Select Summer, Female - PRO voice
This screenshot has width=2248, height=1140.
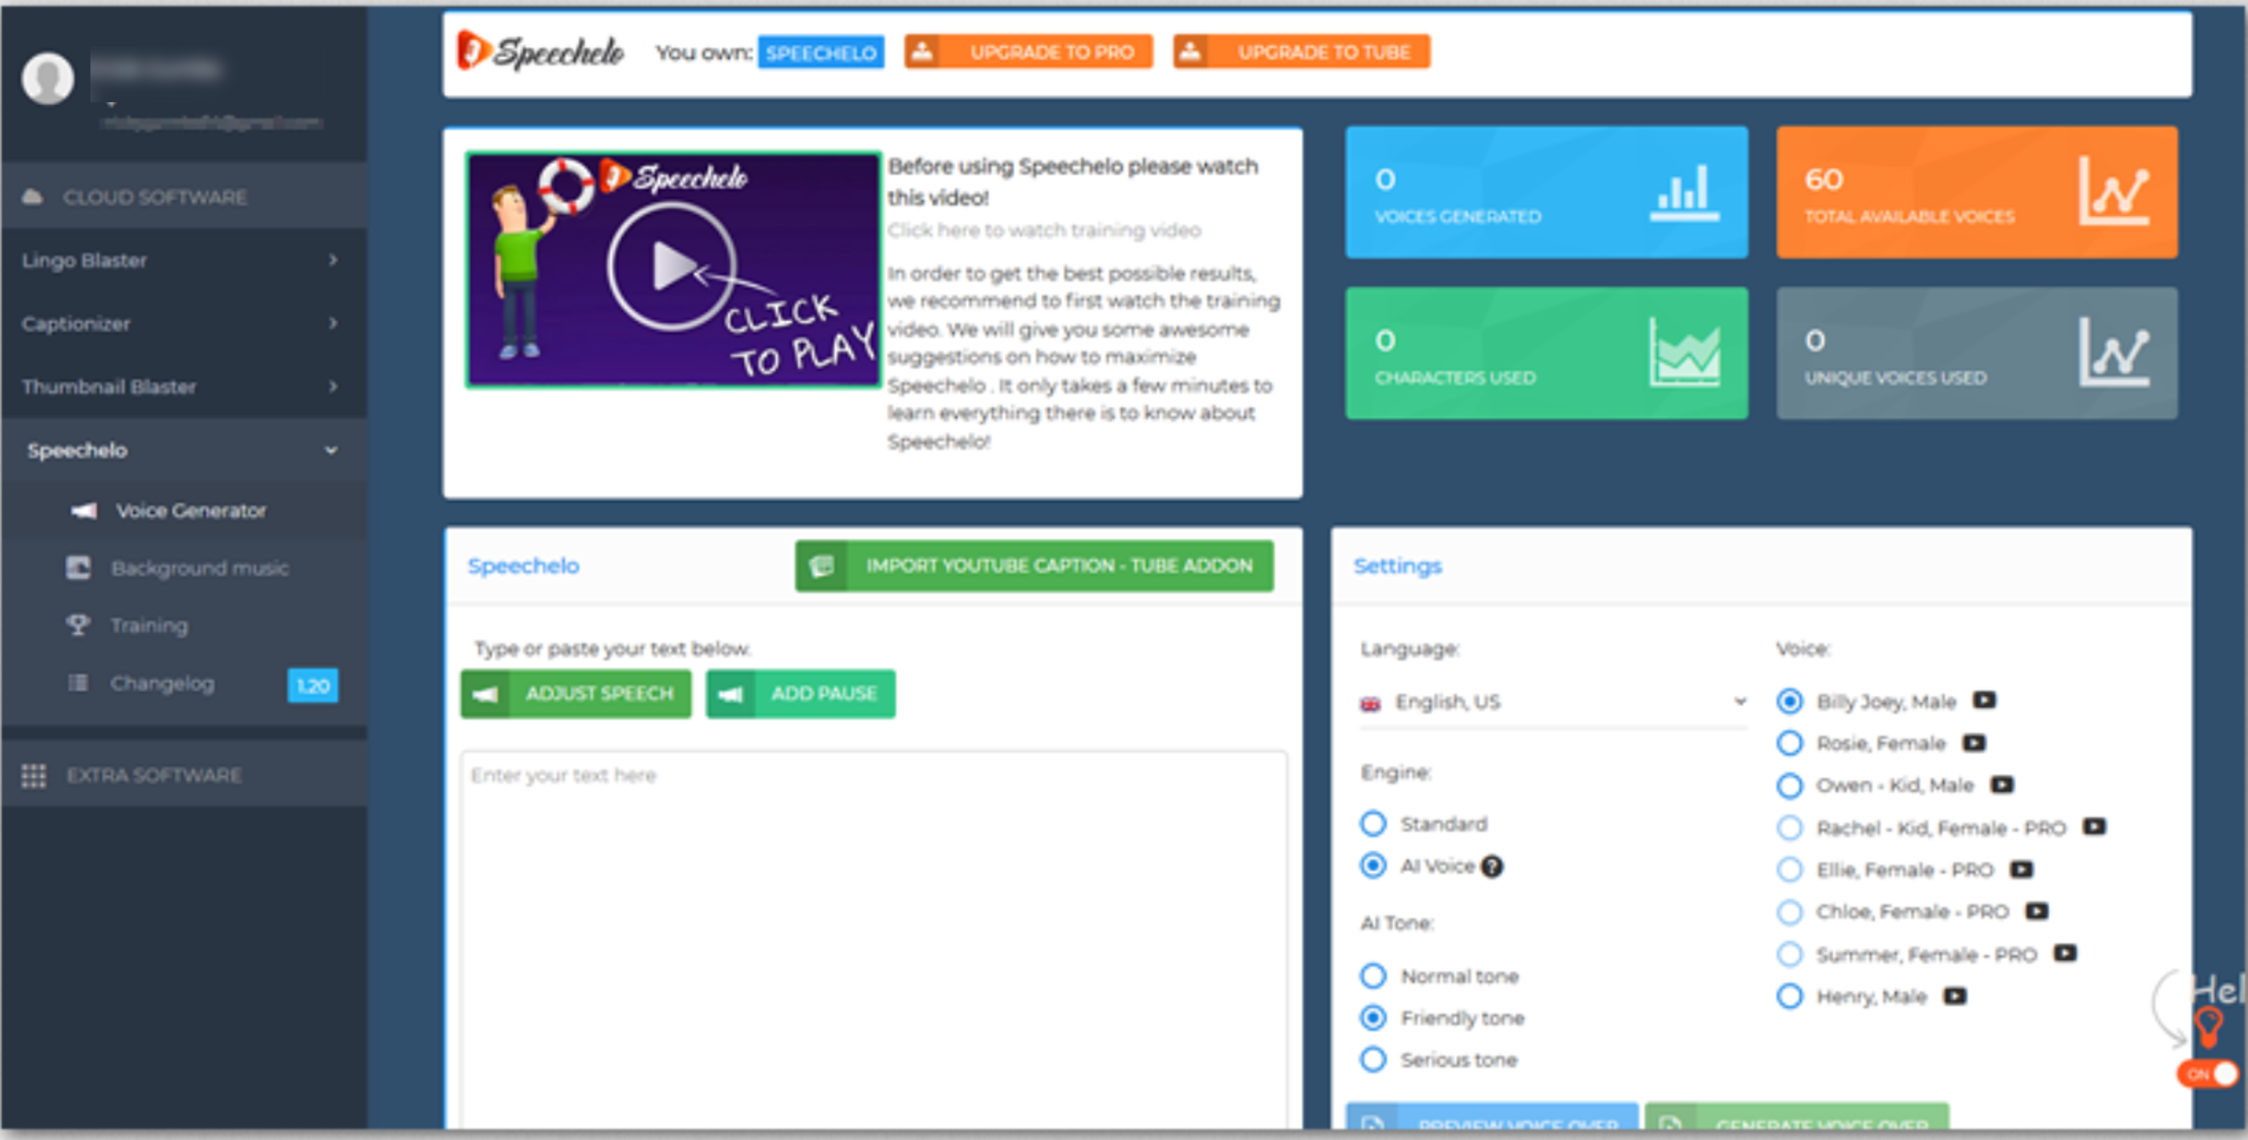(1790, 954)
